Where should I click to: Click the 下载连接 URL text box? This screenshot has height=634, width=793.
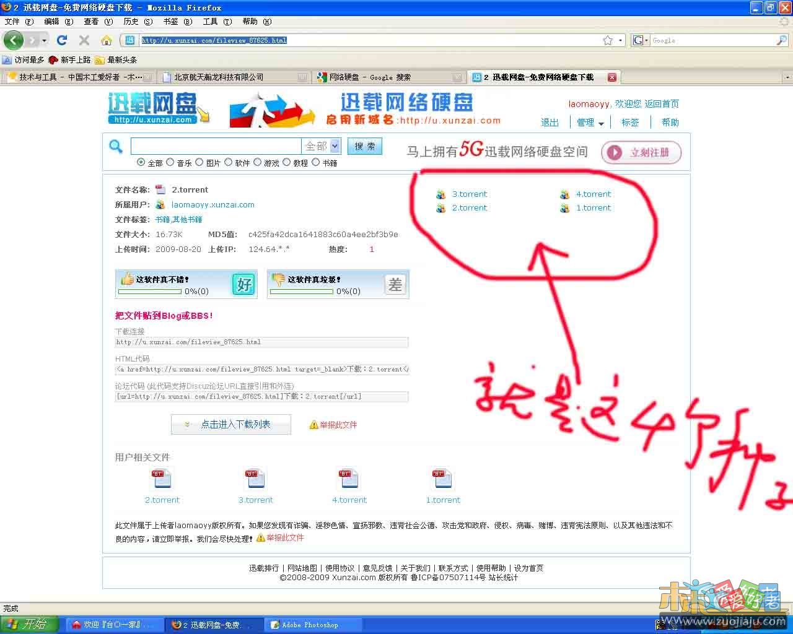[x=261, y=342]
